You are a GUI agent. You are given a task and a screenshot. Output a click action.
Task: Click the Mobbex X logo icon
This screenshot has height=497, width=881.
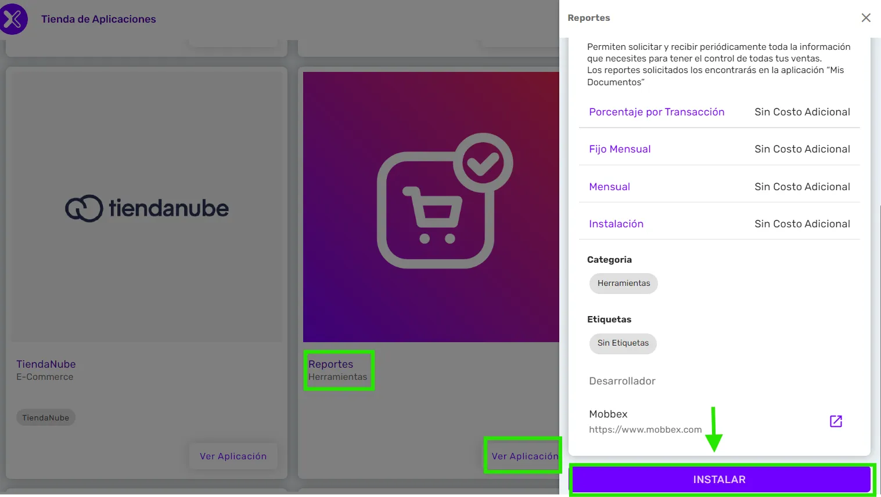13,19
